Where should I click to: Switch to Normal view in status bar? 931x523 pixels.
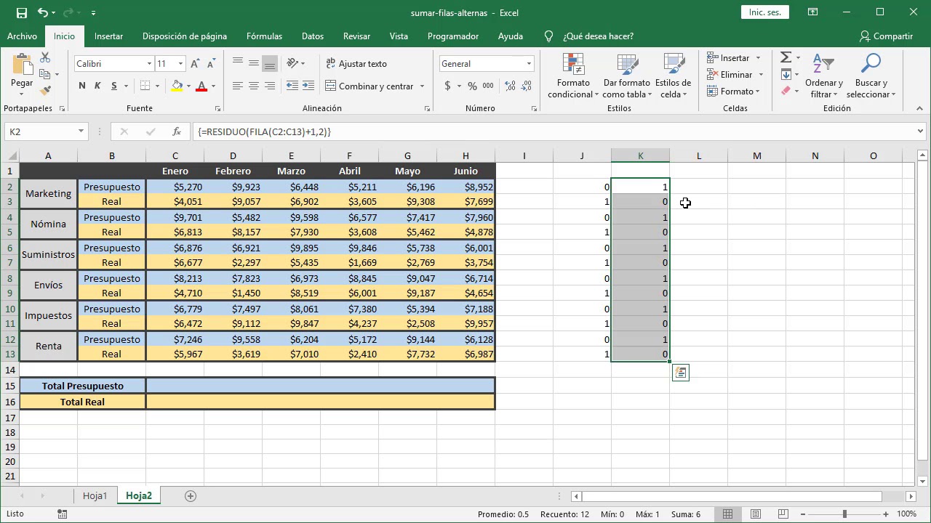[x=727, y=514]
